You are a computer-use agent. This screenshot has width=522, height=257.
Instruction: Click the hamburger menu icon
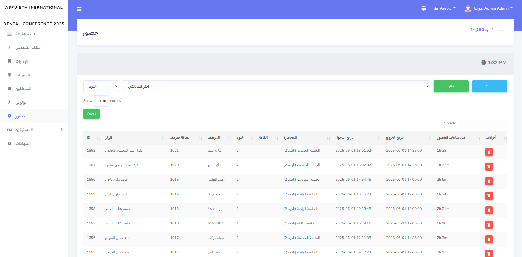pos(79,9)
